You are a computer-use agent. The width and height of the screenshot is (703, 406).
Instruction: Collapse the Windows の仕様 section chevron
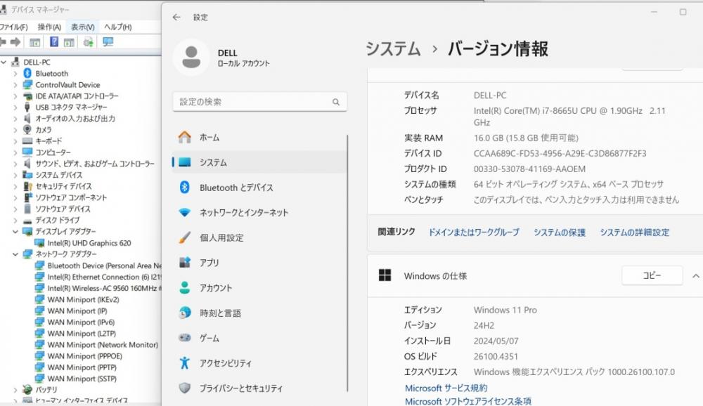(x=695, y=275)
